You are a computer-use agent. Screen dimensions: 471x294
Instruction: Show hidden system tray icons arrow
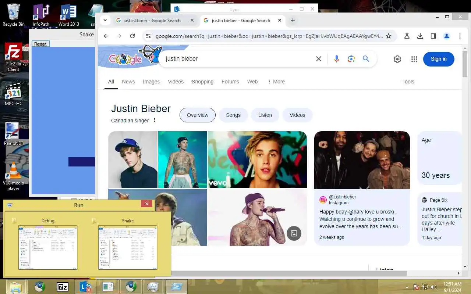[x=407, y=287]
